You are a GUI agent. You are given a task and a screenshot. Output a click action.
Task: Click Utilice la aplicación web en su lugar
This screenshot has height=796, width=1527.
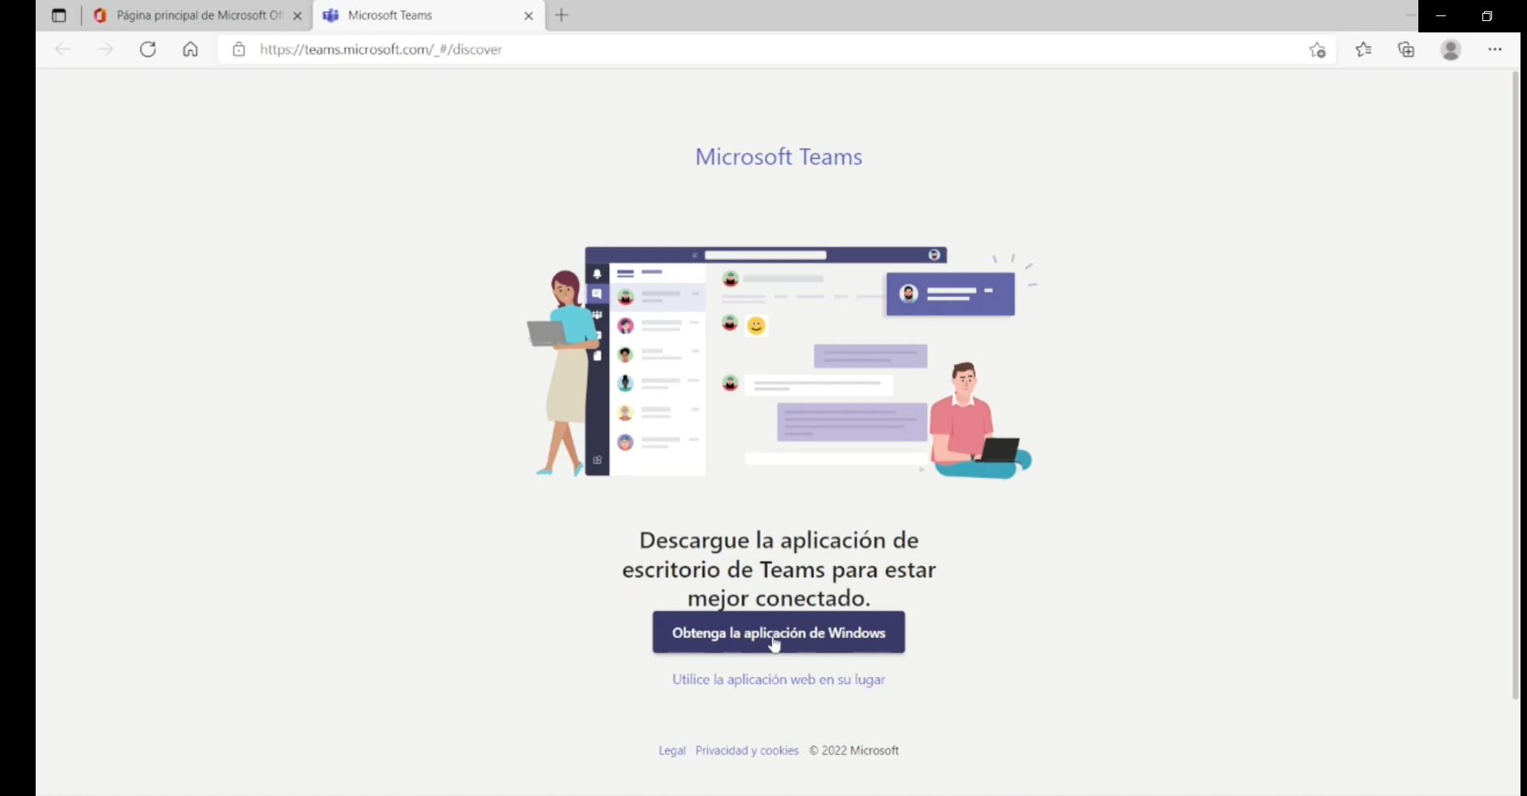[x=779, y=679]
